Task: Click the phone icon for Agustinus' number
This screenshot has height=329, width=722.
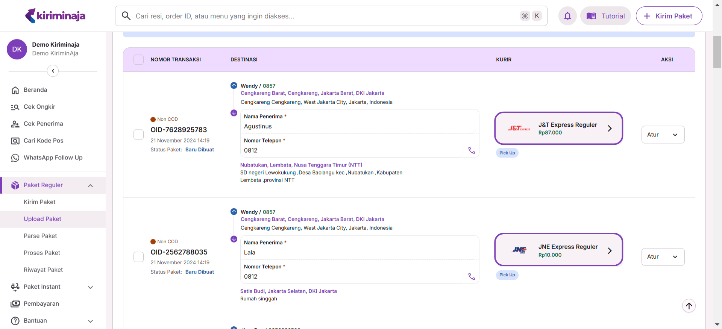Action: pos(472,150)
